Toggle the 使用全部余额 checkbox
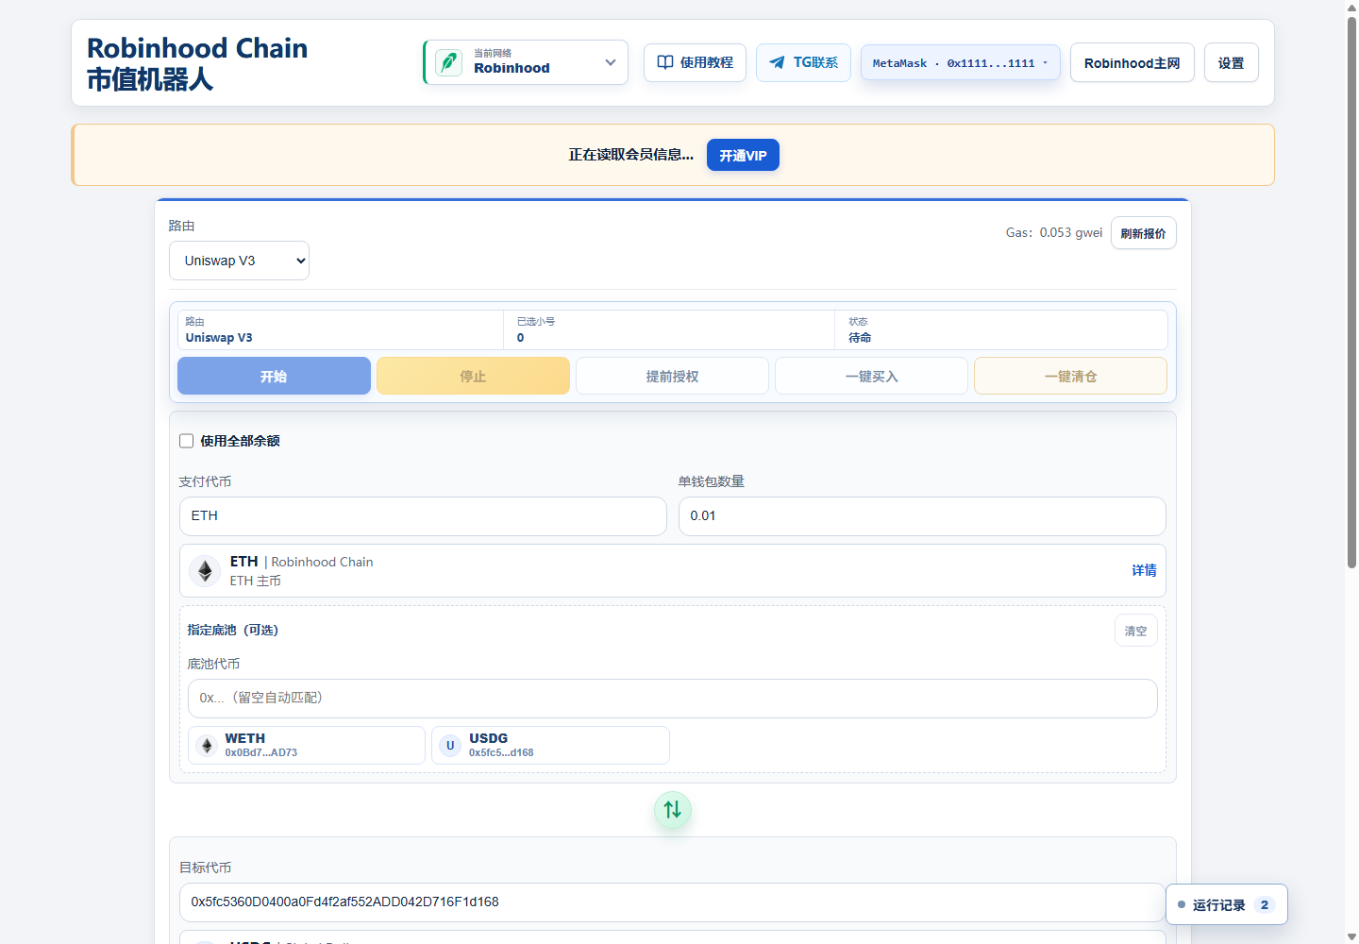The width and height of the screenshot is (1359, 944). click(187, 441)
